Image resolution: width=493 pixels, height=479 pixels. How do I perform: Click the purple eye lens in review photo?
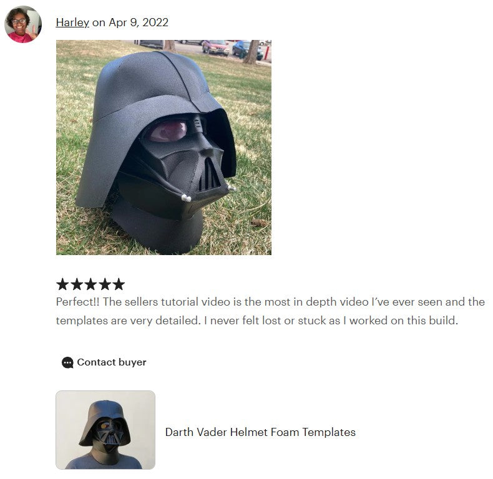[x=168, y=132]
